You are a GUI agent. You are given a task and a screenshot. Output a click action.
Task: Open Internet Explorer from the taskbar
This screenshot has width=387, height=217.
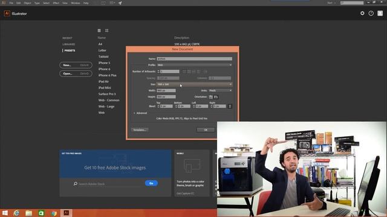point(16,213)
